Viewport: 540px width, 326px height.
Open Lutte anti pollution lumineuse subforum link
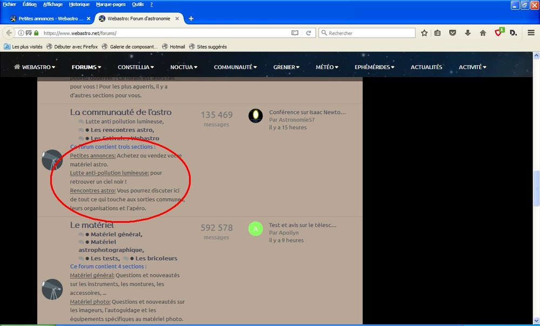click(125, 121)
